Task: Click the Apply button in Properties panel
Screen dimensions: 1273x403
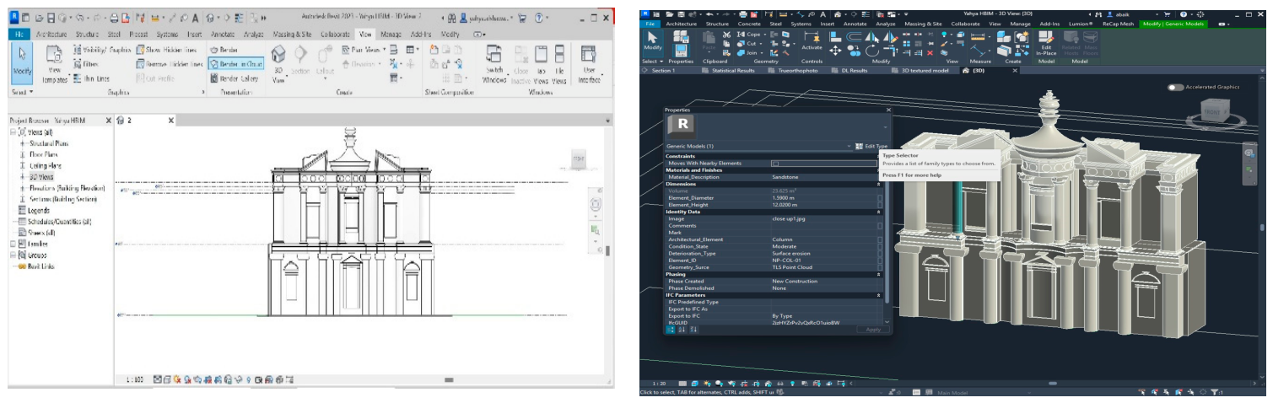Action: tap(873, 330)
